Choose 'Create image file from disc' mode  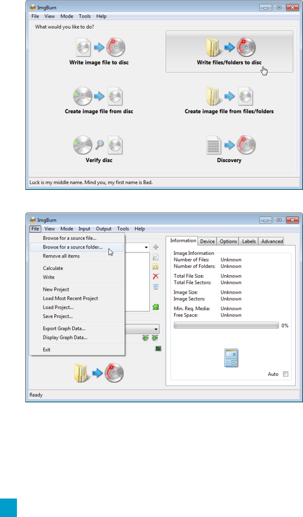[99, 101]
